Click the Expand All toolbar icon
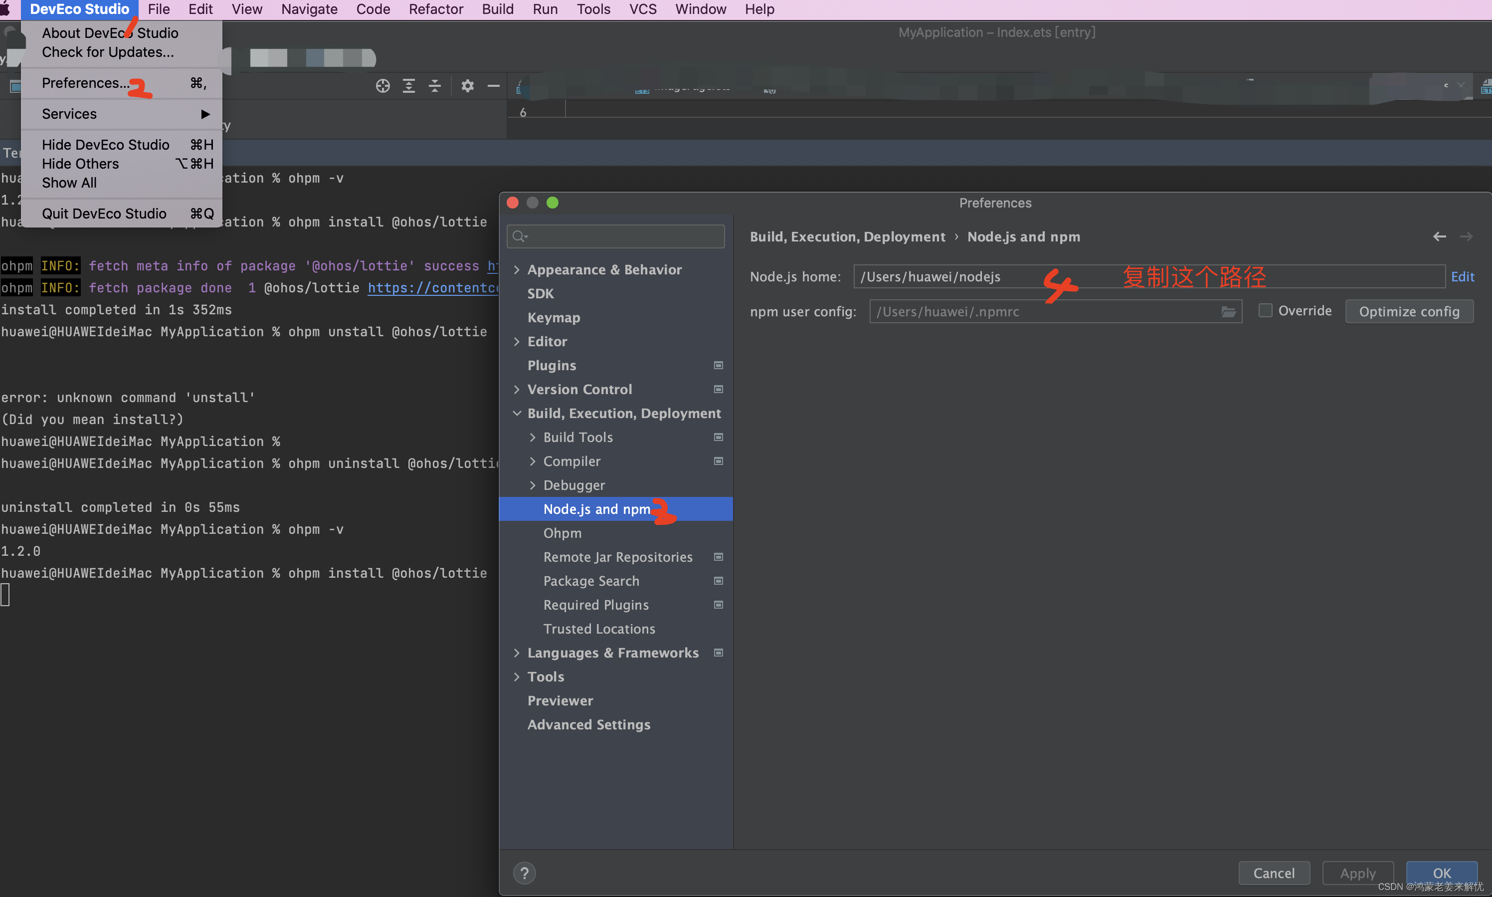 pos(409,86)
